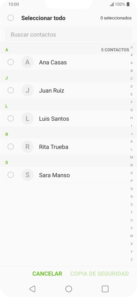Tap CANCELAR button
The image size is (137, 297).
click(x=47, y=274)
